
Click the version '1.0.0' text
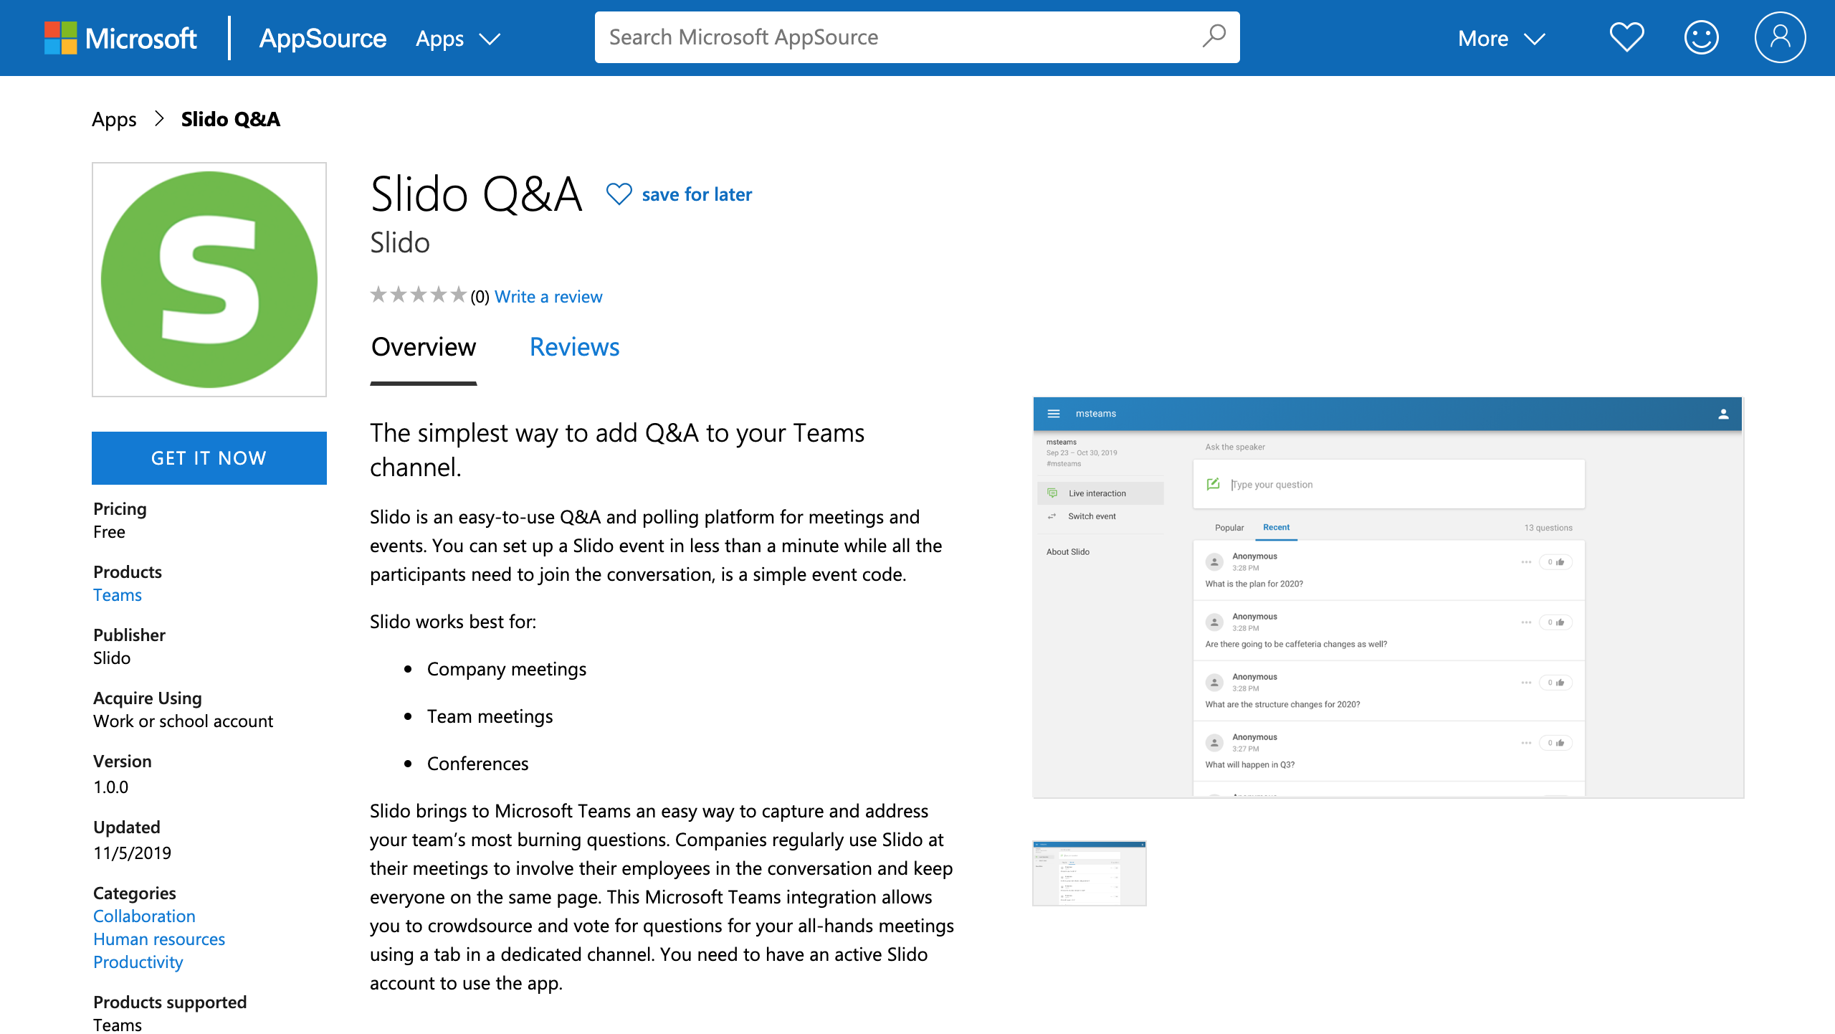(x=111, y=787)
